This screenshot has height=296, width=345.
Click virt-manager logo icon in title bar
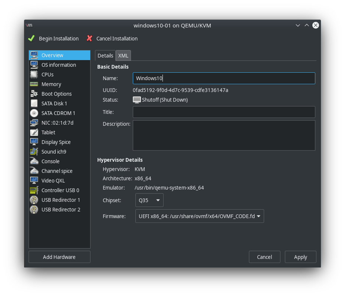29,25
